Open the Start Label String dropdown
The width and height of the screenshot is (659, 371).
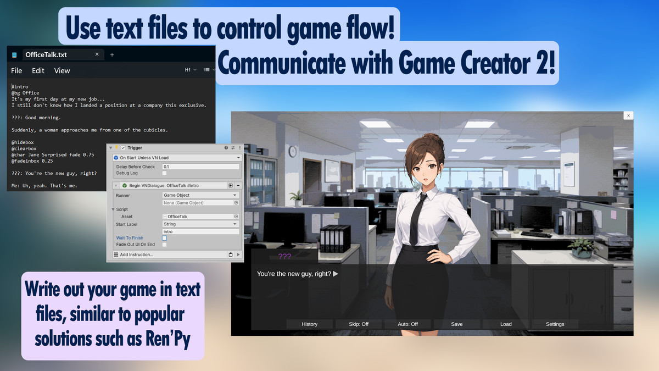(201, 224)
